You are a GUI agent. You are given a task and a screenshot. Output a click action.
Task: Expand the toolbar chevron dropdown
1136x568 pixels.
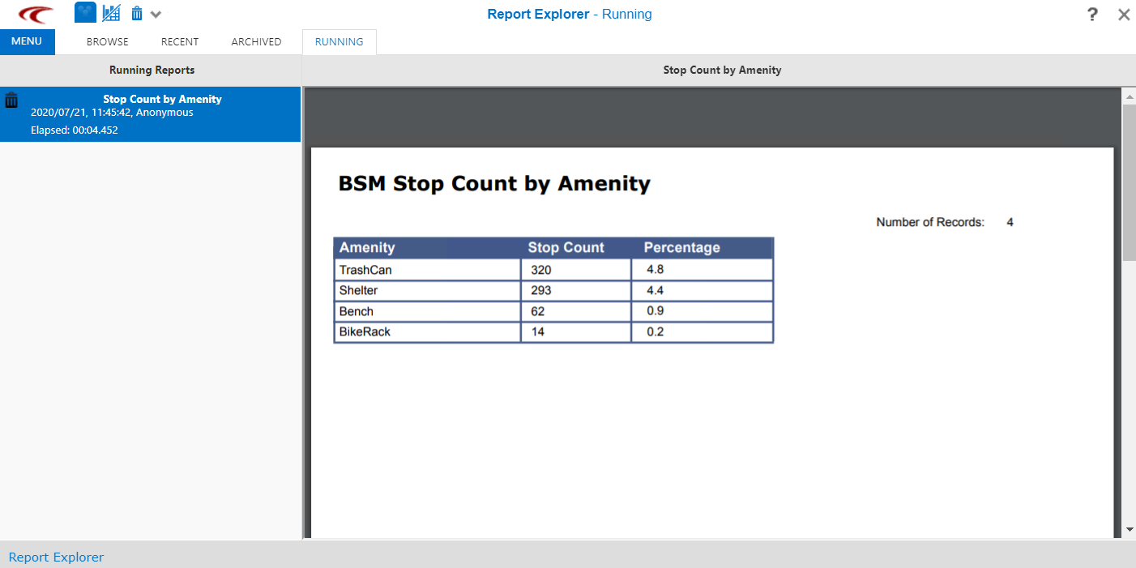point(156,14)
